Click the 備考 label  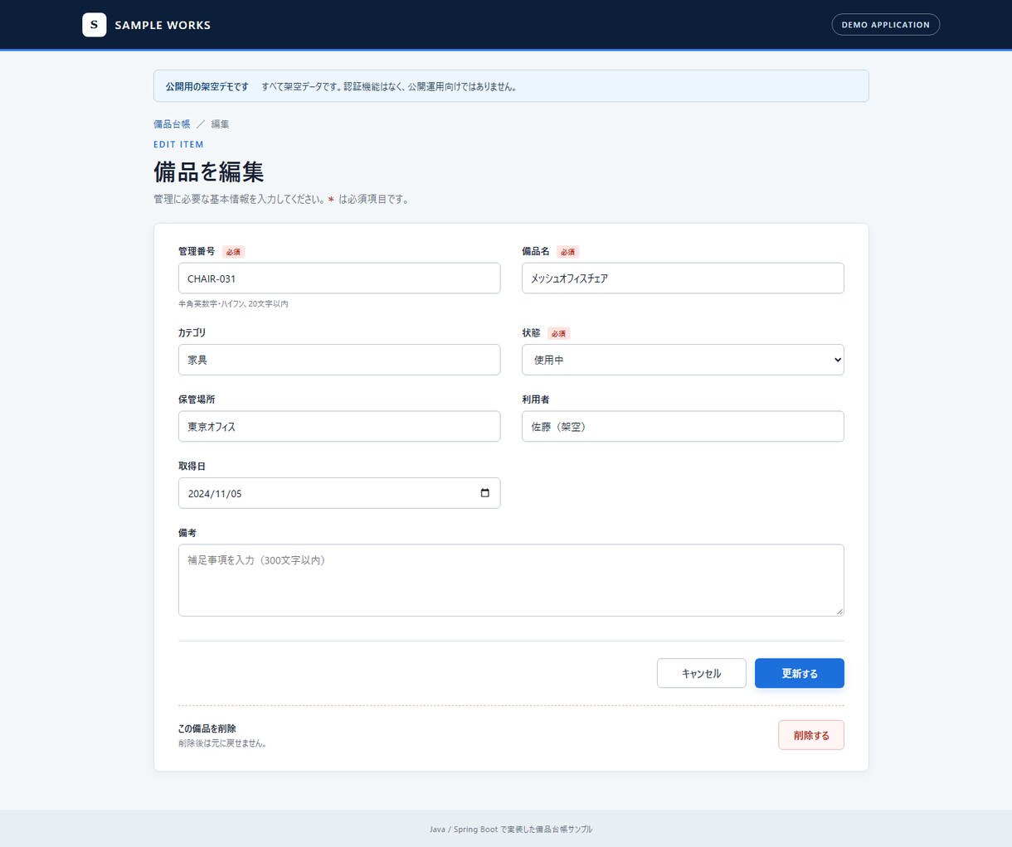(187, 533)
